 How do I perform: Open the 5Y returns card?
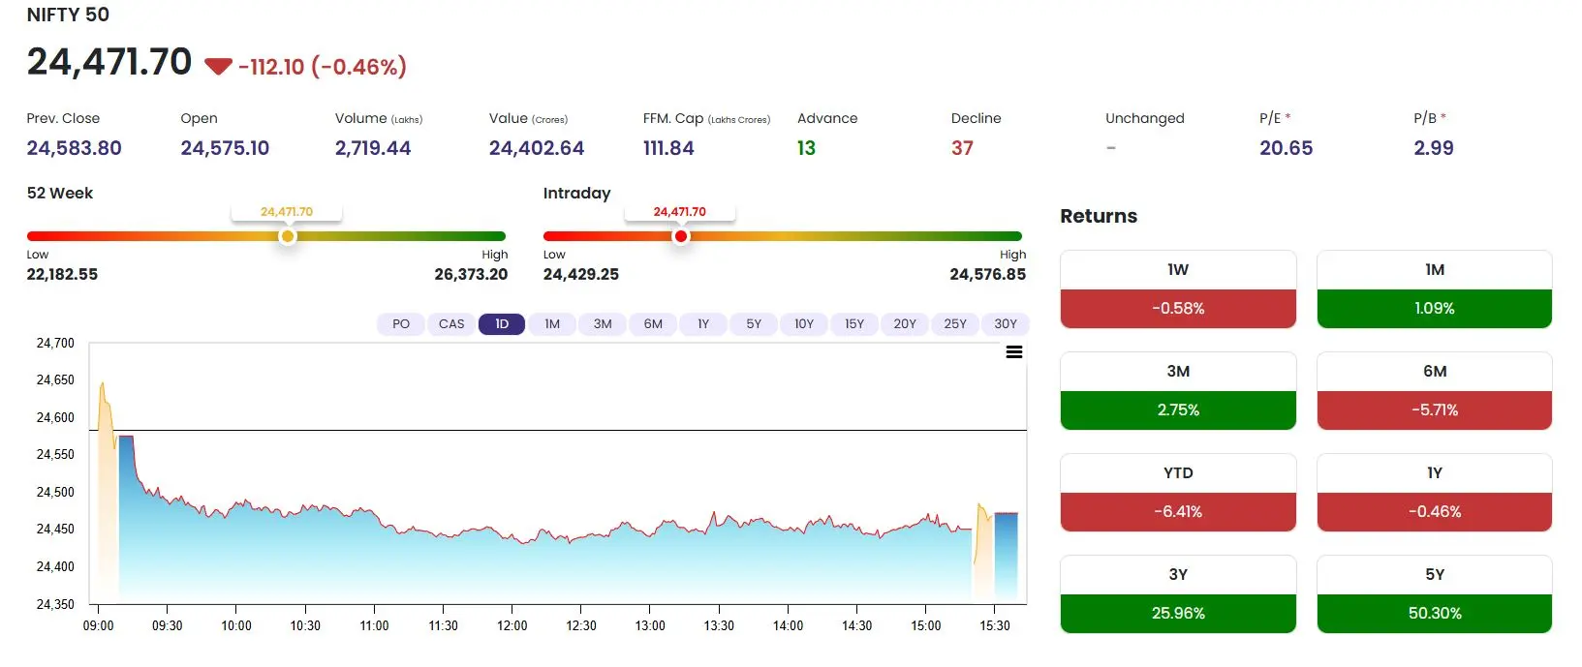[x=1435, y=594]
